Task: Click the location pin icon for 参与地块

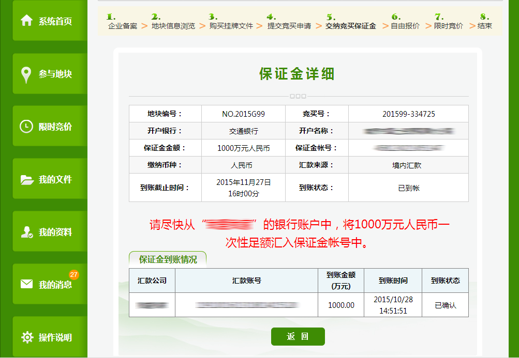Action: [x=26, y=74]
